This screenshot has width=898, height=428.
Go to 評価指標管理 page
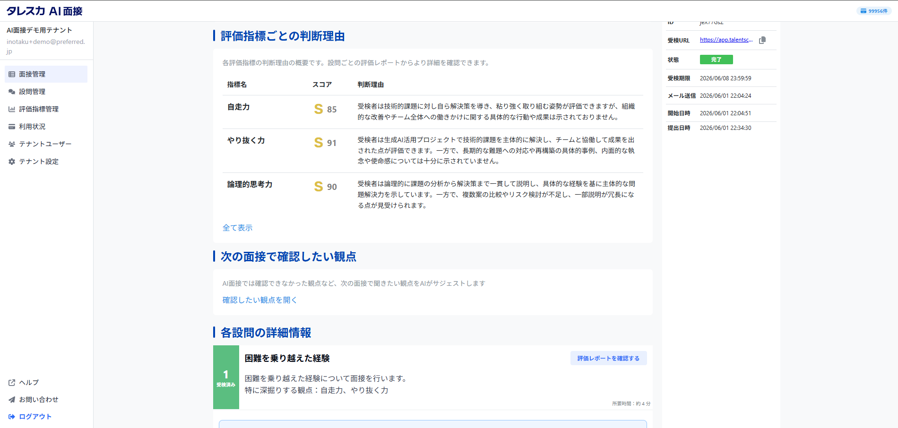click(x=46, y=109)
